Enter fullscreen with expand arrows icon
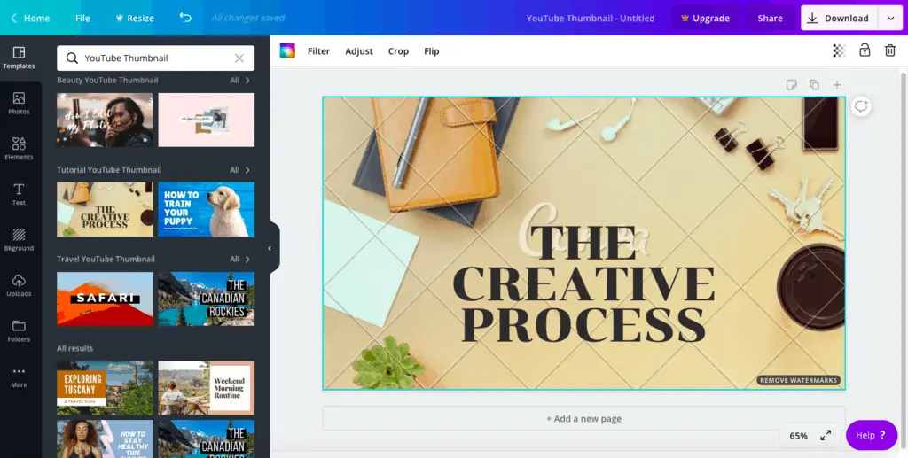 [826, 435]
